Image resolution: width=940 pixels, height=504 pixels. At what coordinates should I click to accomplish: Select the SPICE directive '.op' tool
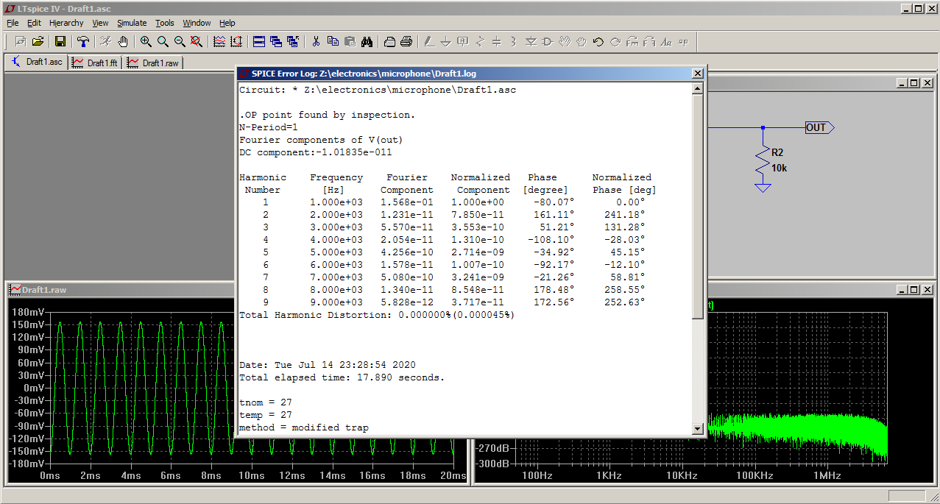point(683,41)
